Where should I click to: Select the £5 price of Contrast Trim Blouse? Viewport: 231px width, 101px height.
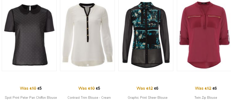98,88
